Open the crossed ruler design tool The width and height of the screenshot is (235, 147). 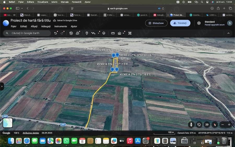[x=130, y=33]
